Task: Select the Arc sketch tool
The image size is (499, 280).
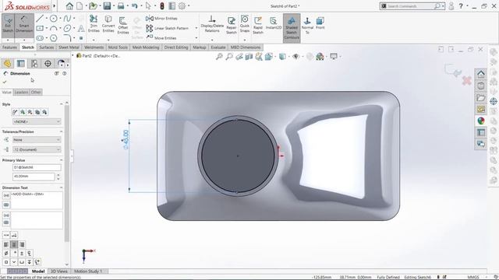Action: click(x=54, y=28)
